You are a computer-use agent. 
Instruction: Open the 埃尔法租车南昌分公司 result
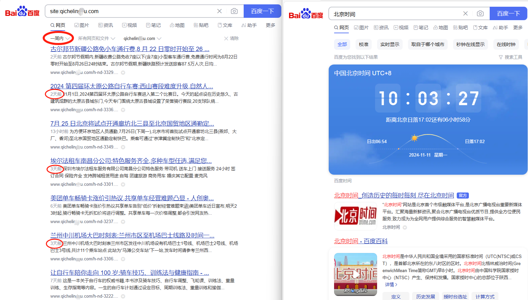[x=131, y=161]
